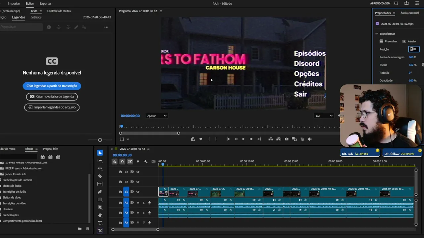This screenshot has height=238, width=424.
Task: Mute audio track A1
Action: (x=138, y=203)
